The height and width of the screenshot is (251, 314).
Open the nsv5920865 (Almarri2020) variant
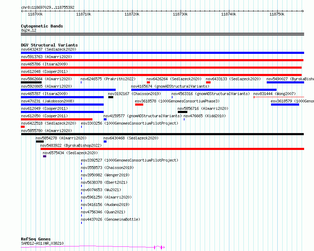[x=47, y=86]
